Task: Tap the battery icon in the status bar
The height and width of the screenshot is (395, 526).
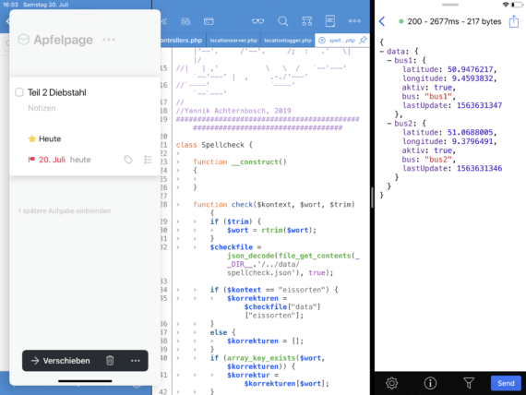Action: (x=517, y=5)
